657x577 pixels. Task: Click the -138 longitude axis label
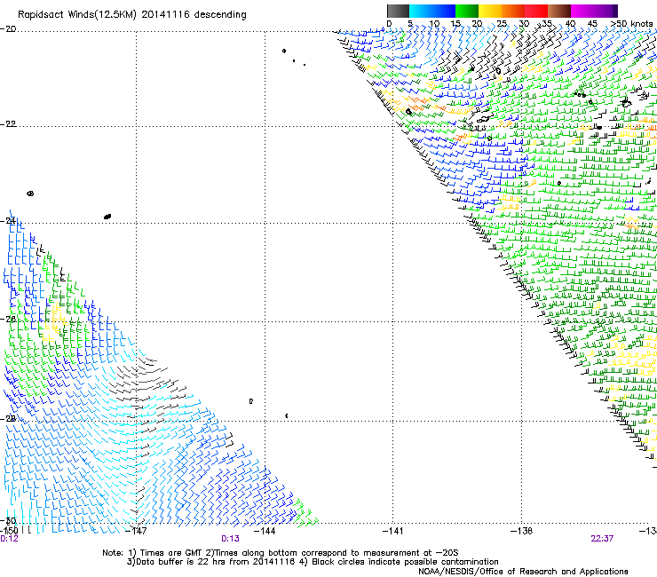pyautogui.click(x=522, y=531)
